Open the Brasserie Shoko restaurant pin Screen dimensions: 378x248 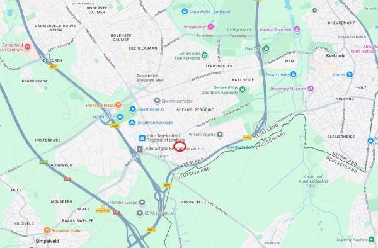47,230
